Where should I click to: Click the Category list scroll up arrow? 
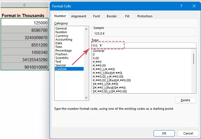(x=86, y=29)
